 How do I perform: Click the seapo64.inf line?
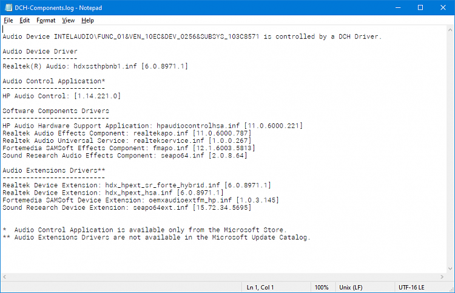[x=125, y=156]
